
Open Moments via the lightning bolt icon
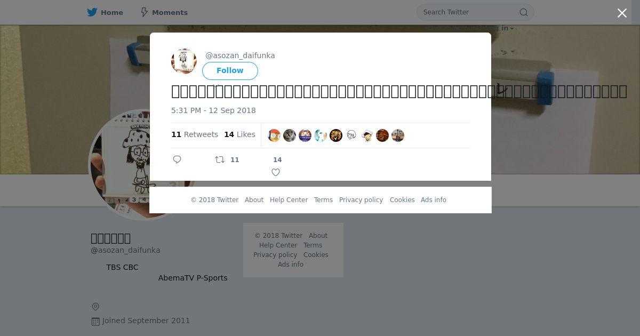(x=144, y=12)
